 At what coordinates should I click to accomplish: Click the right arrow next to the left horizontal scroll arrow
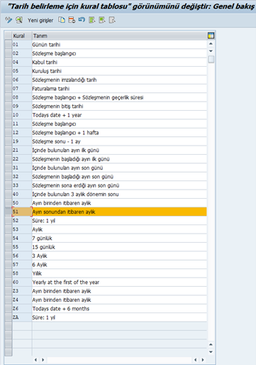point(43,360)
